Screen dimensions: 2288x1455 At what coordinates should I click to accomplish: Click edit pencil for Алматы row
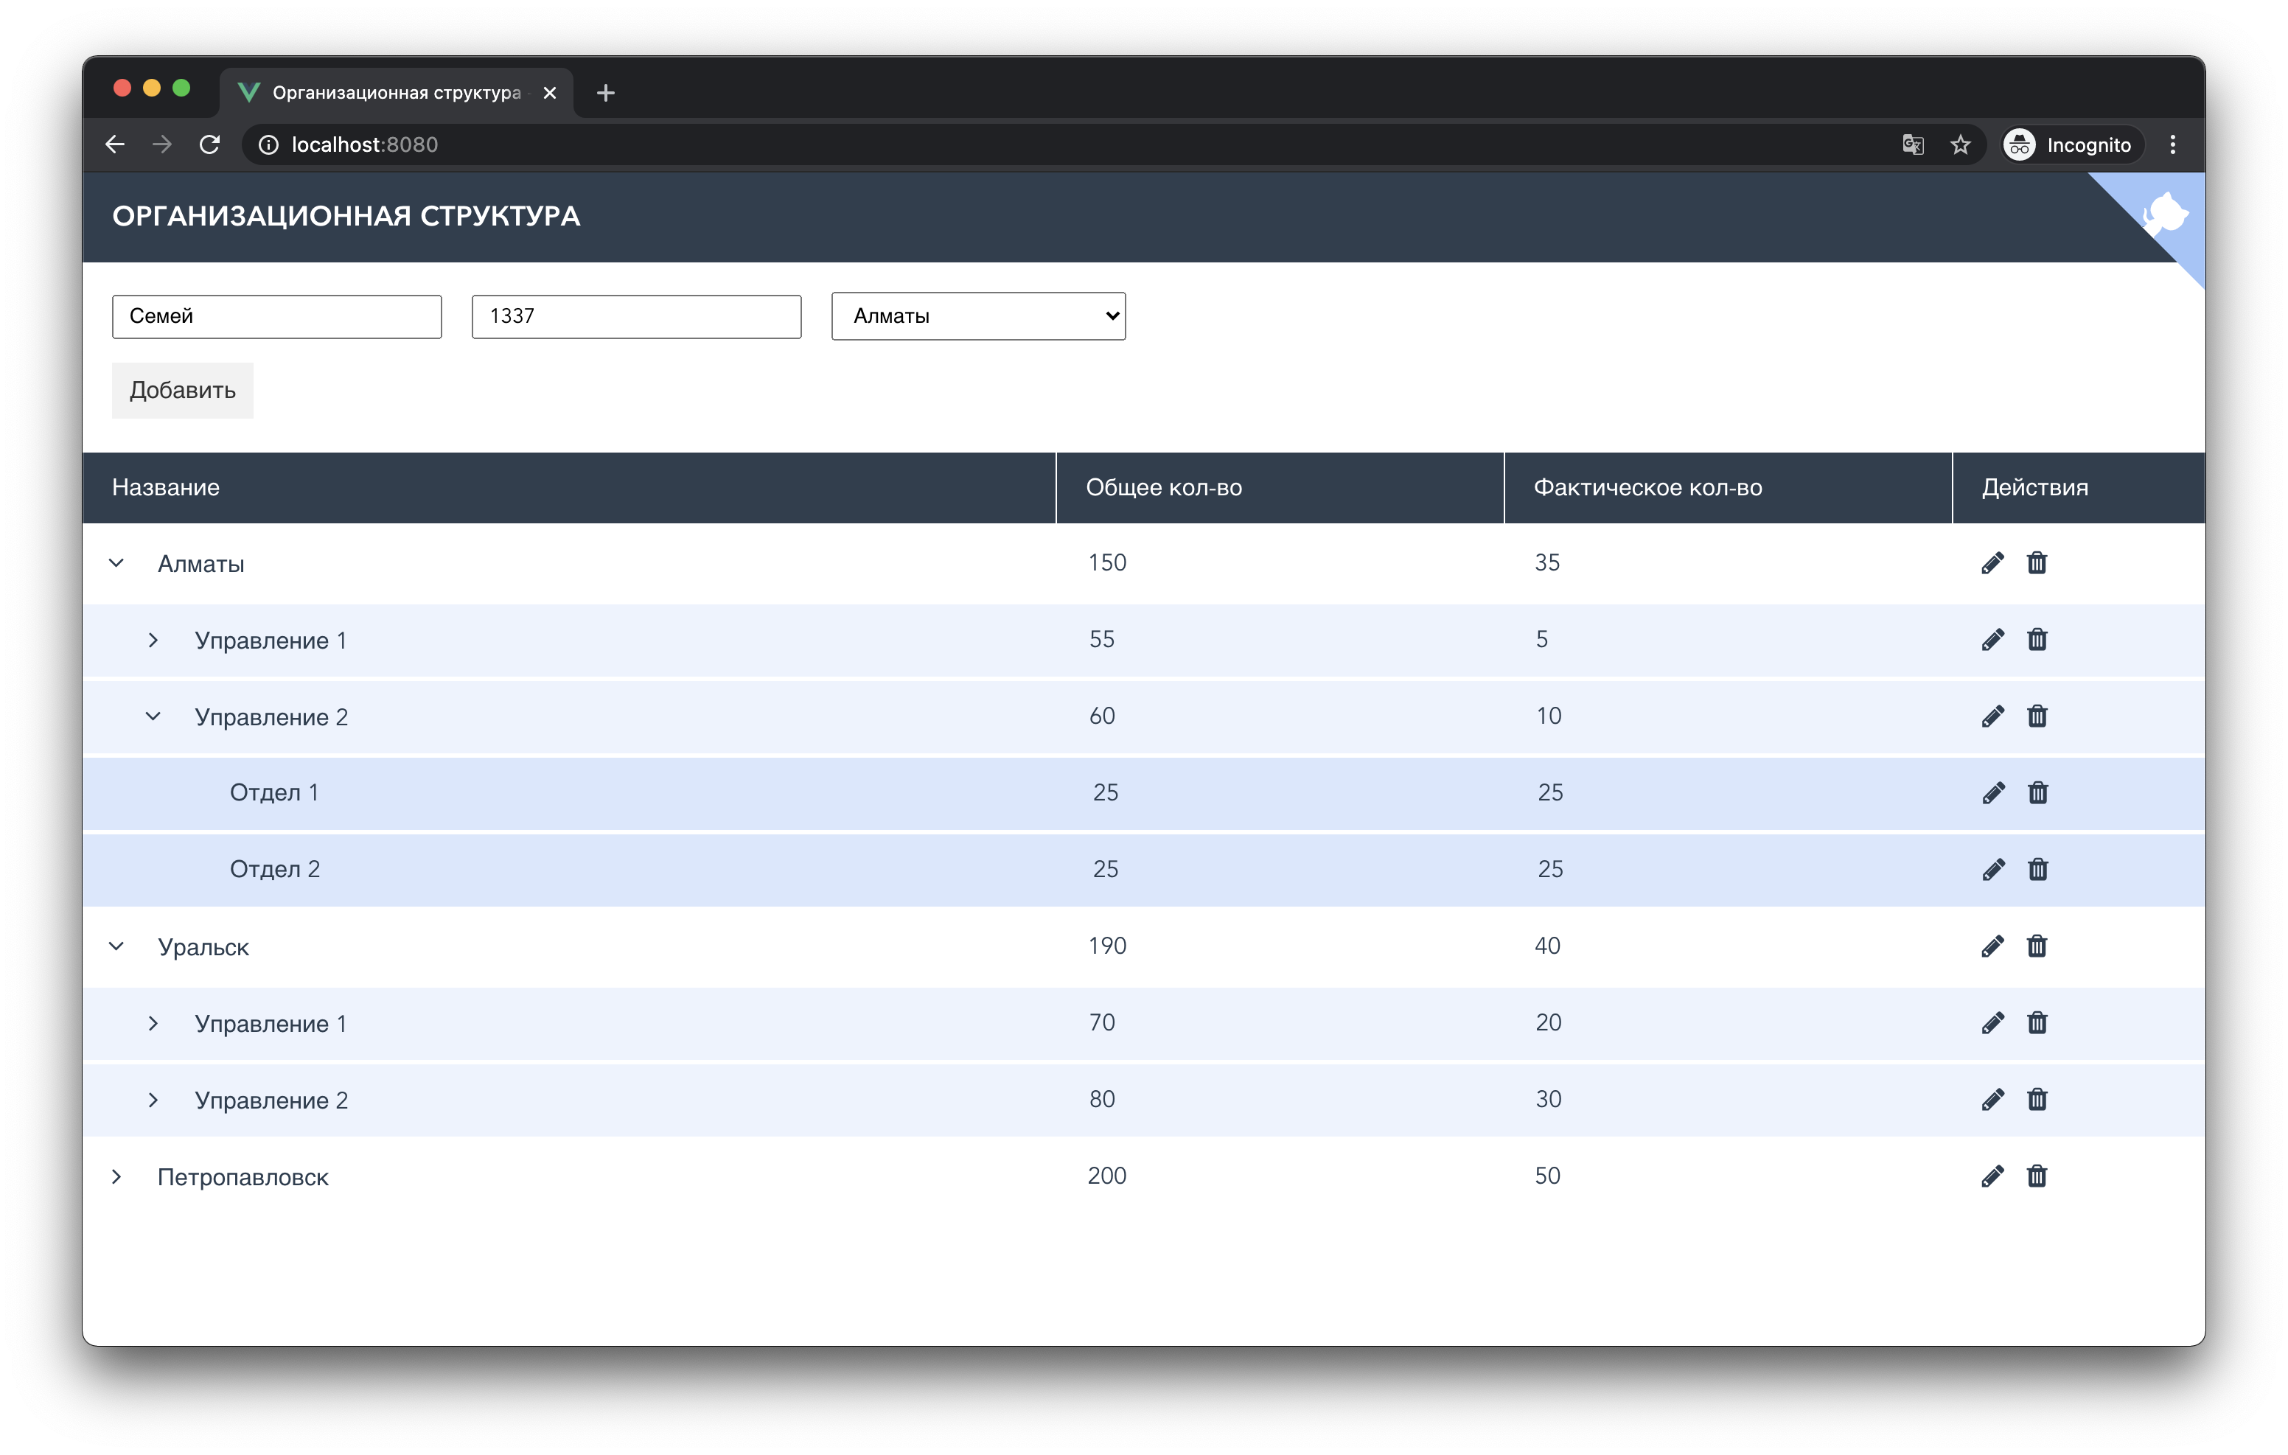click(1992, 562)
